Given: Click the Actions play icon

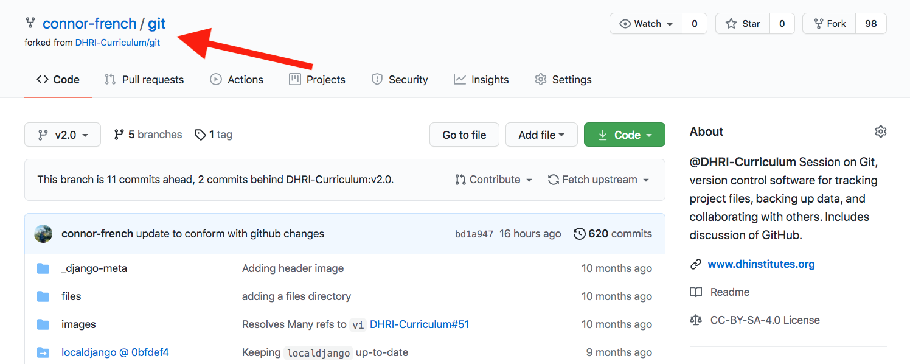Looking at the screenshot, I should [x=216, y=79].
